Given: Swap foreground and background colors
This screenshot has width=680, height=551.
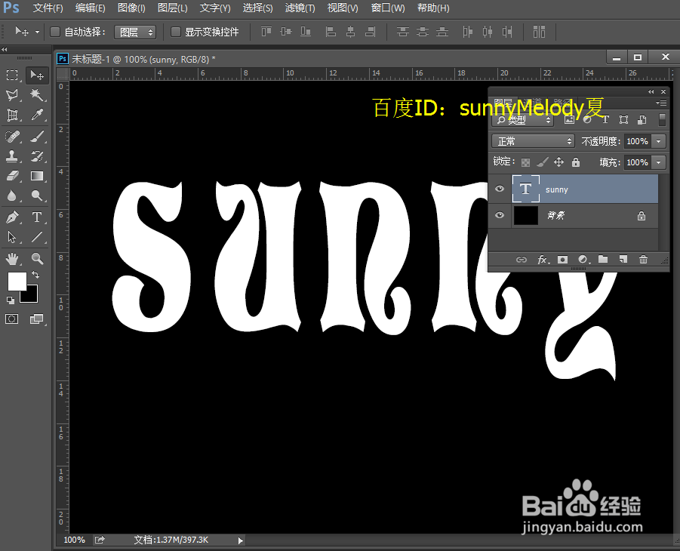Looking at the screenshot, I should pos(35,275).
